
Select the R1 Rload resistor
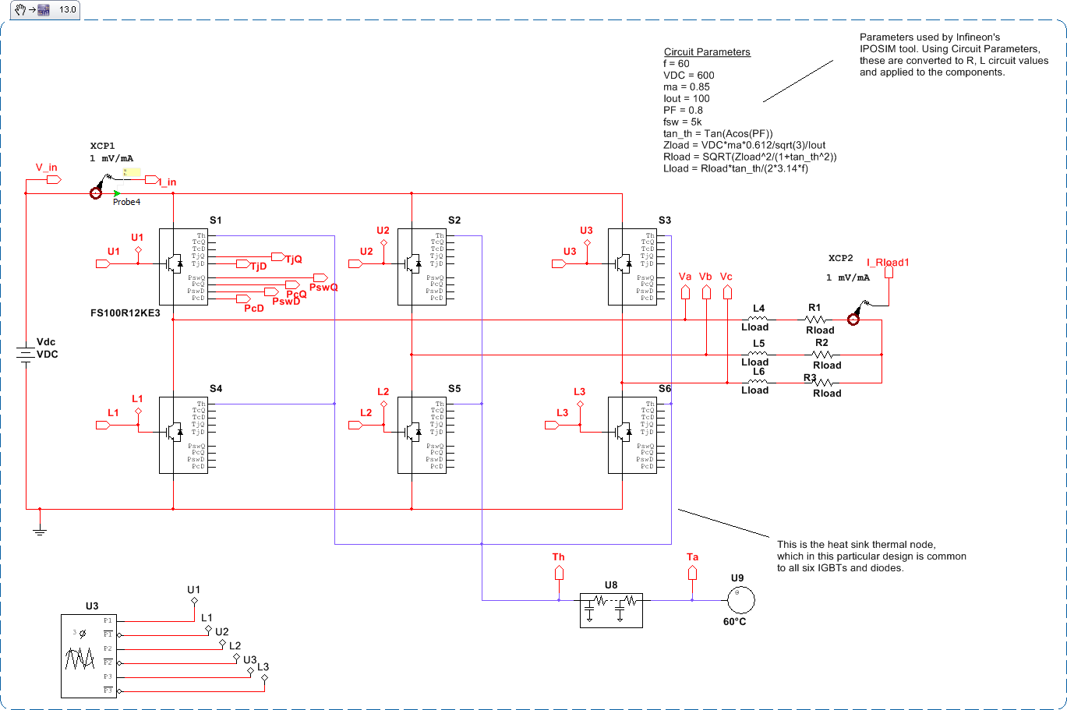tap(816, 320)
